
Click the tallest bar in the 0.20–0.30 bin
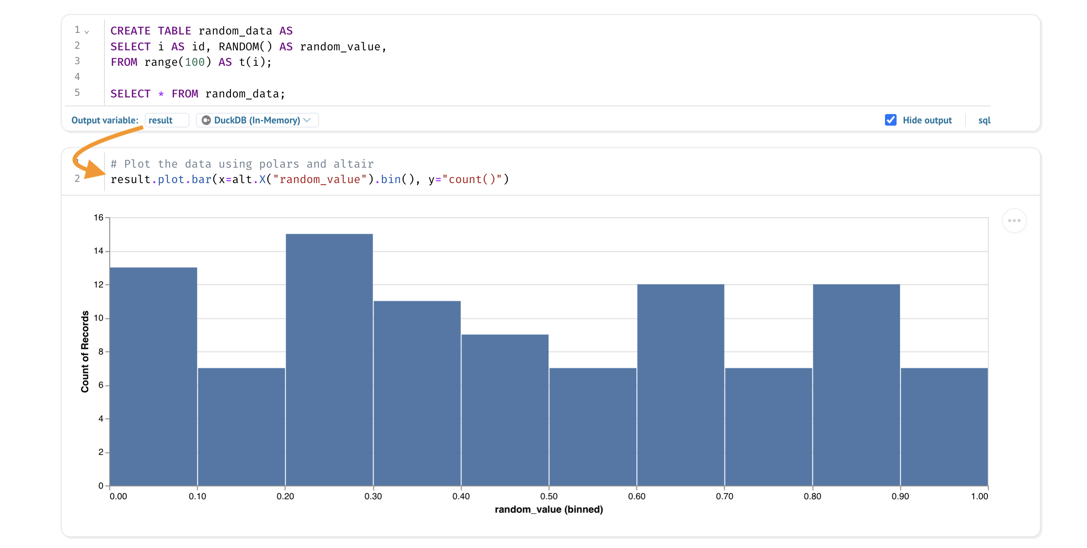coord(329,360)
